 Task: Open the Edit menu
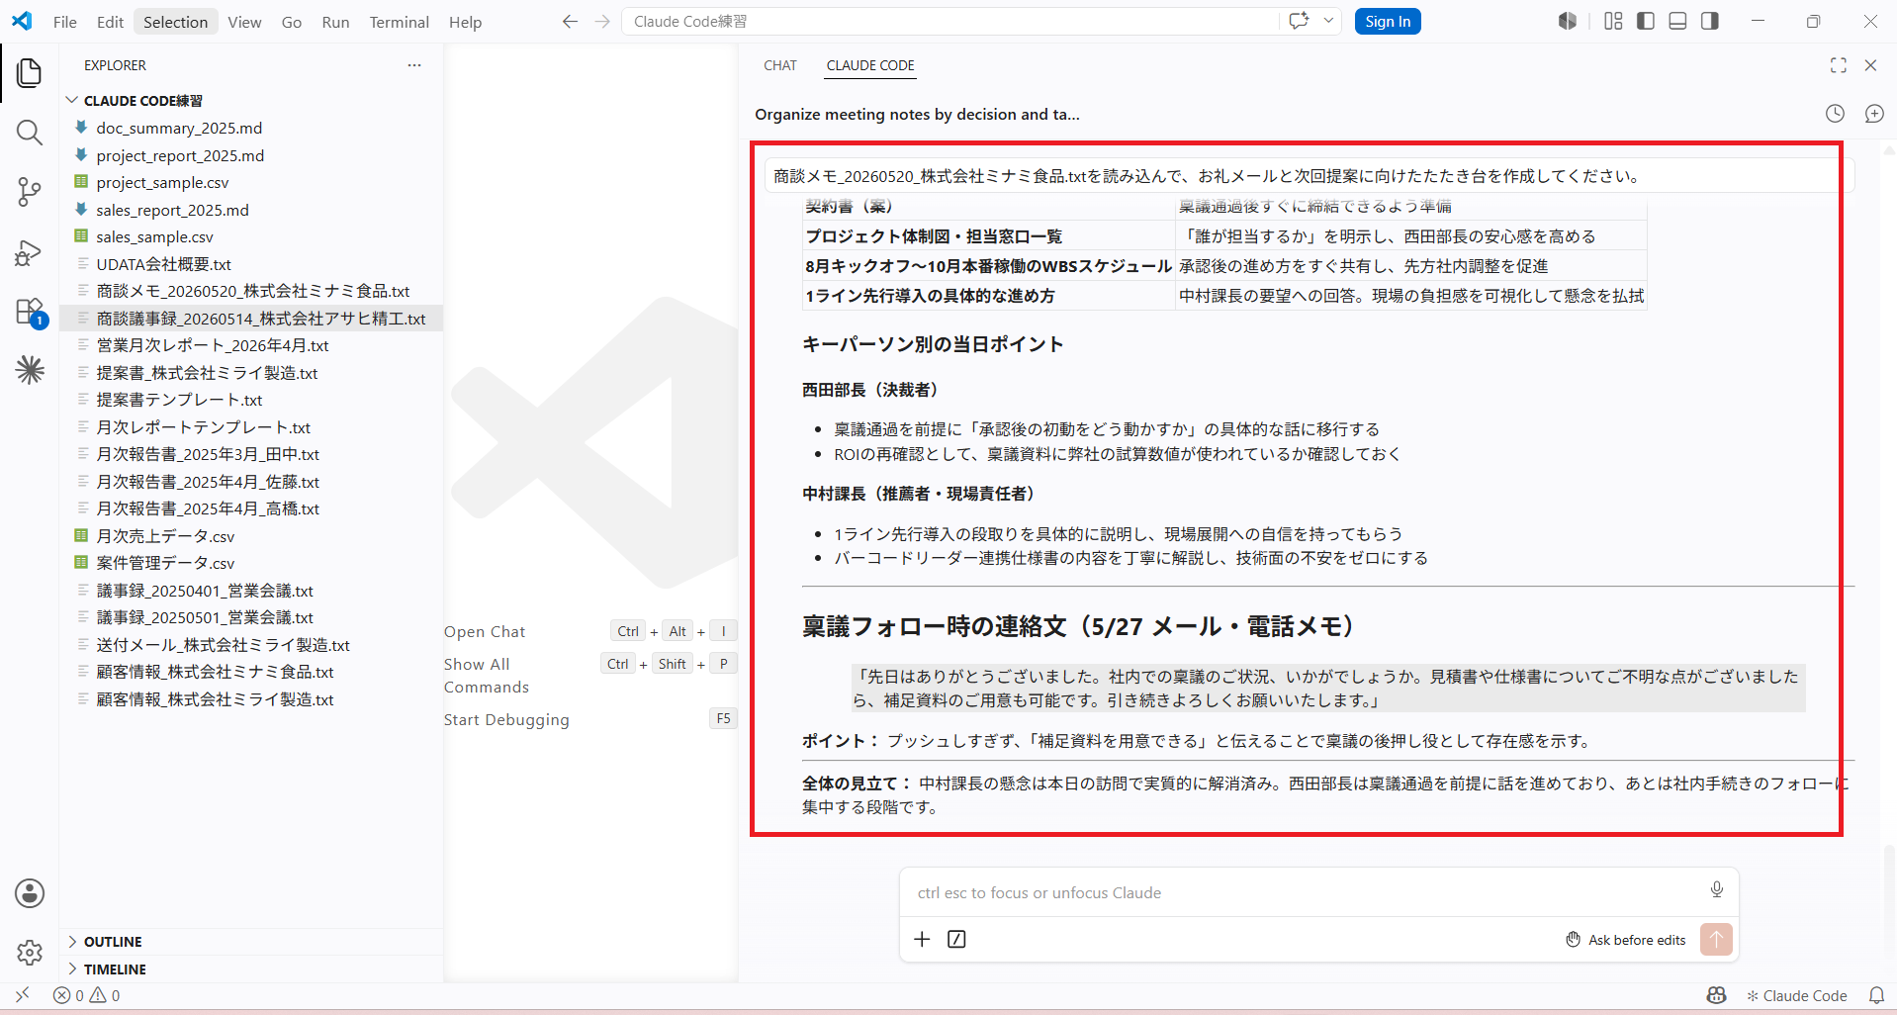coord(110,22)
